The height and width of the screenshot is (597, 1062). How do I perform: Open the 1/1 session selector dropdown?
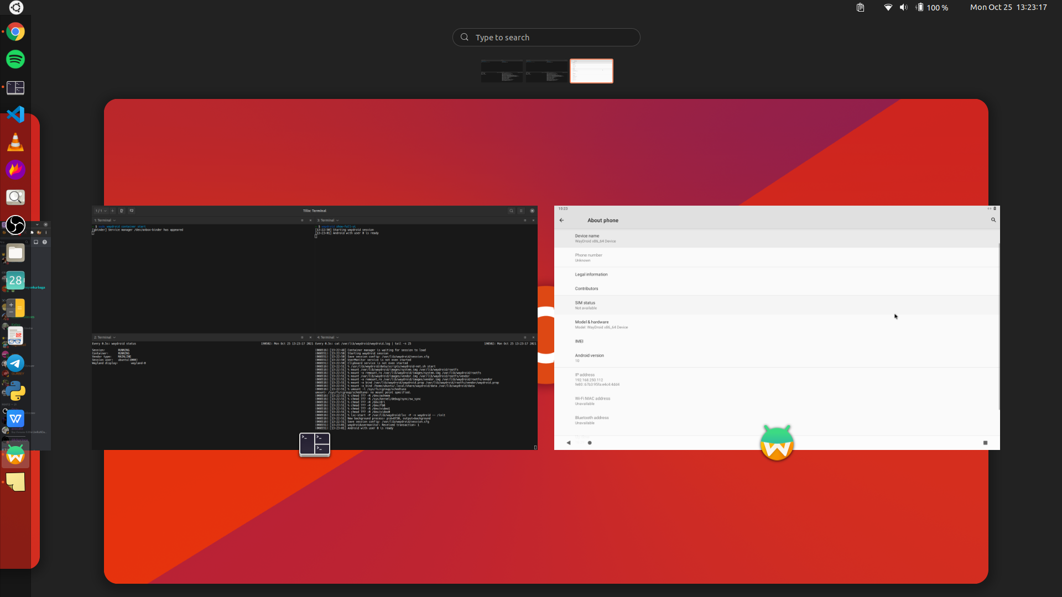pos(101,211)
